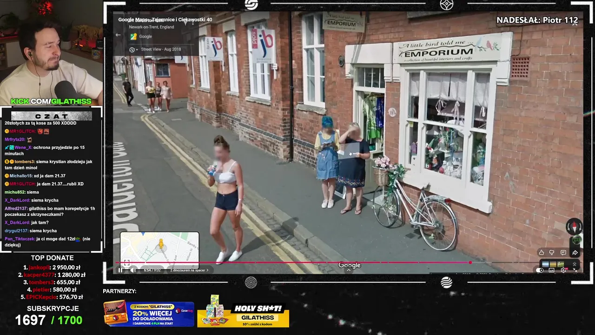Open the CaseHug '20% WIĘCEJ' partner banner
Viewport: 595px width, 335px height.
click(x=149, y=314)
